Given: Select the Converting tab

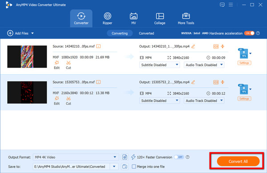Looking at the screenshot, I should tap(120, 33).
